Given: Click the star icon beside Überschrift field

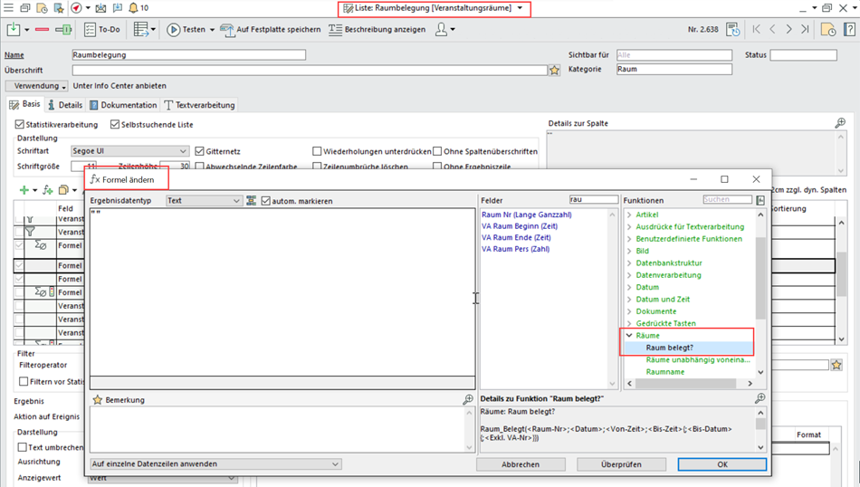Looking at the screenshot, I should [554, 70].
